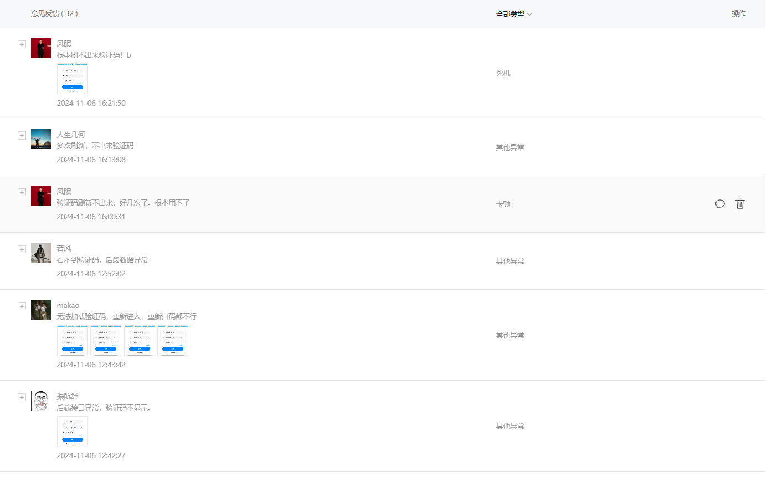
Task: Open screenshot attached to 风眠's 16:21:50 feedback
Action: pos(73,79)
